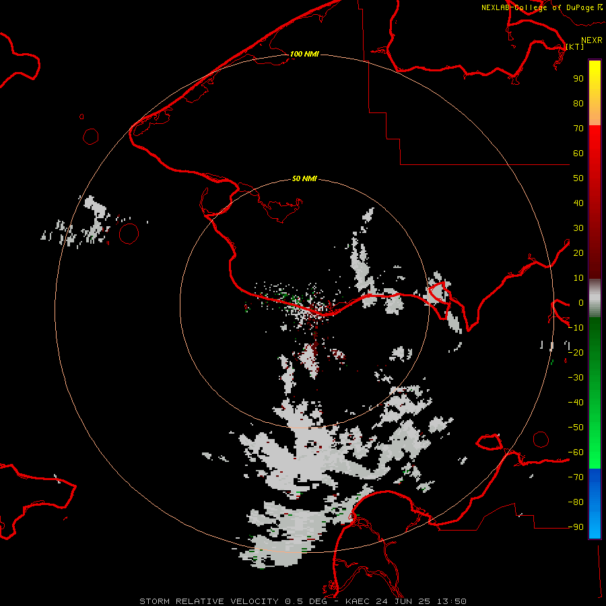Click the bright green segment of color bar
Viewport: 606px width, 606px height.
click(x=595, y=393)
